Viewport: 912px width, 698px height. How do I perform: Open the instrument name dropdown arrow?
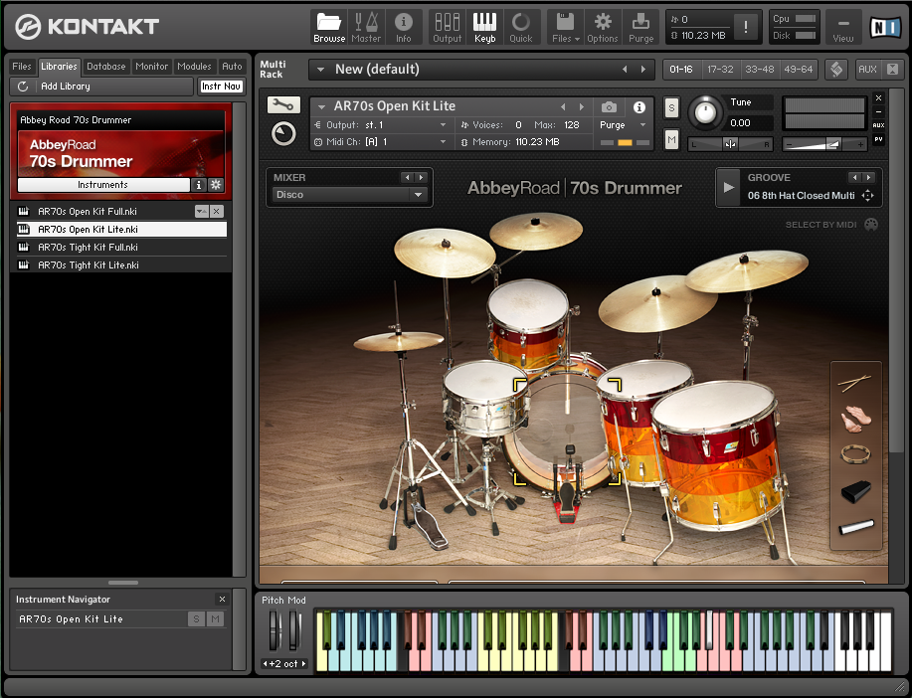(321, 106)
